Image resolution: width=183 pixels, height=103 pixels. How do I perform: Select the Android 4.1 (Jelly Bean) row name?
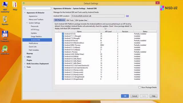(x=73, y=63)
